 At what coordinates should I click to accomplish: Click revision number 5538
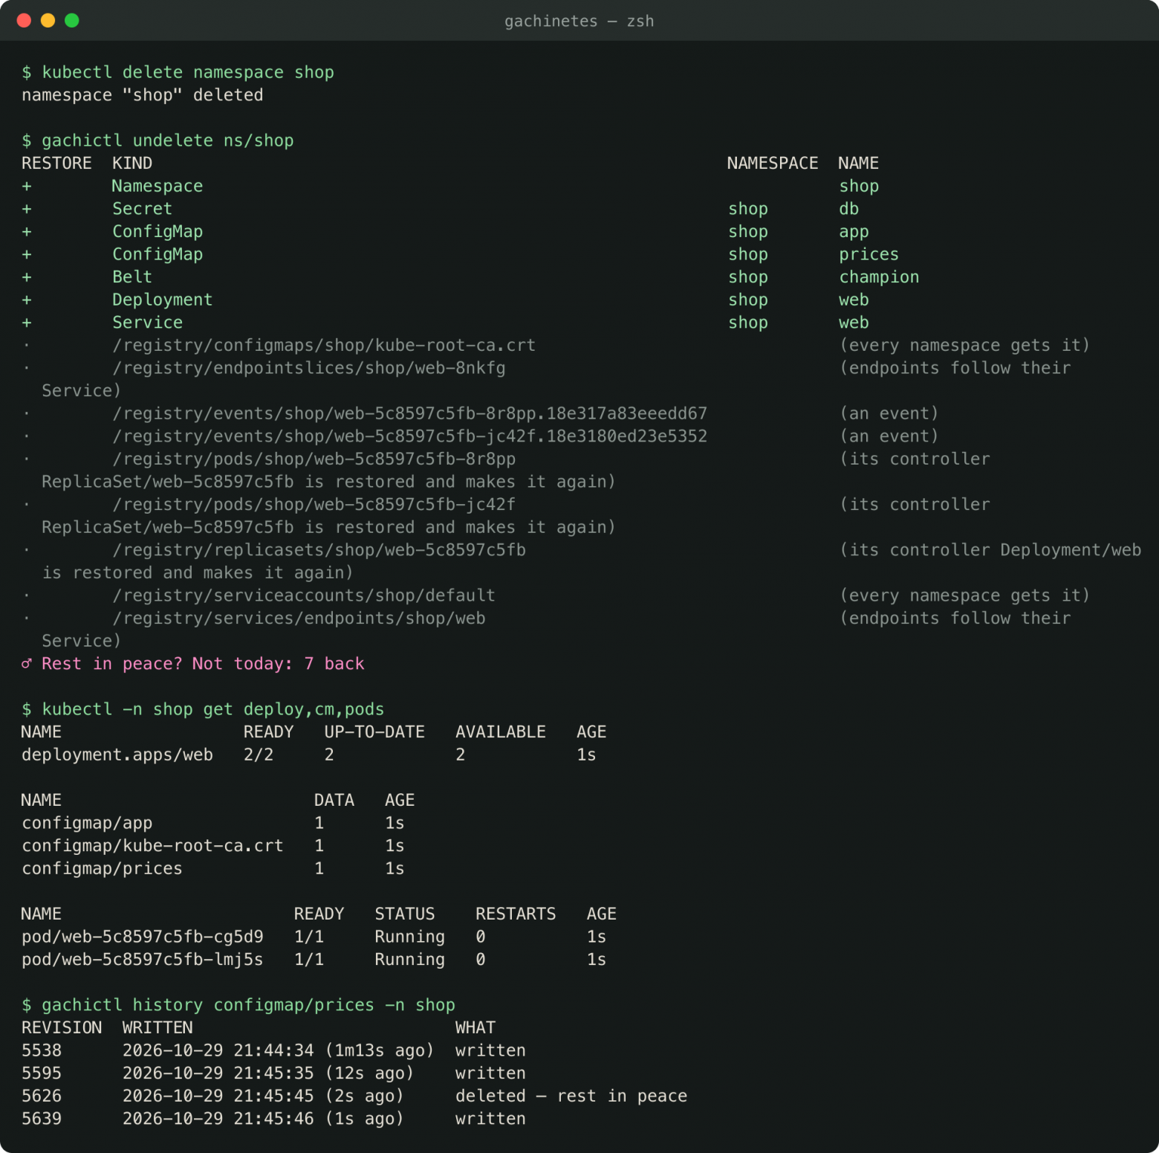pyautogui.click(x=42, y=1050)
